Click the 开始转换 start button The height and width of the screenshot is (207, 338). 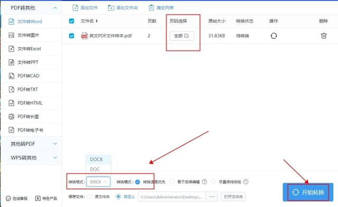(x=308, y=192)
